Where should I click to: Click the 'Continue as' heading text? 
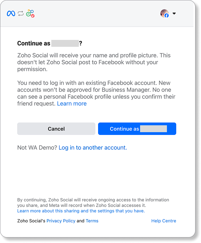point(34,43)
